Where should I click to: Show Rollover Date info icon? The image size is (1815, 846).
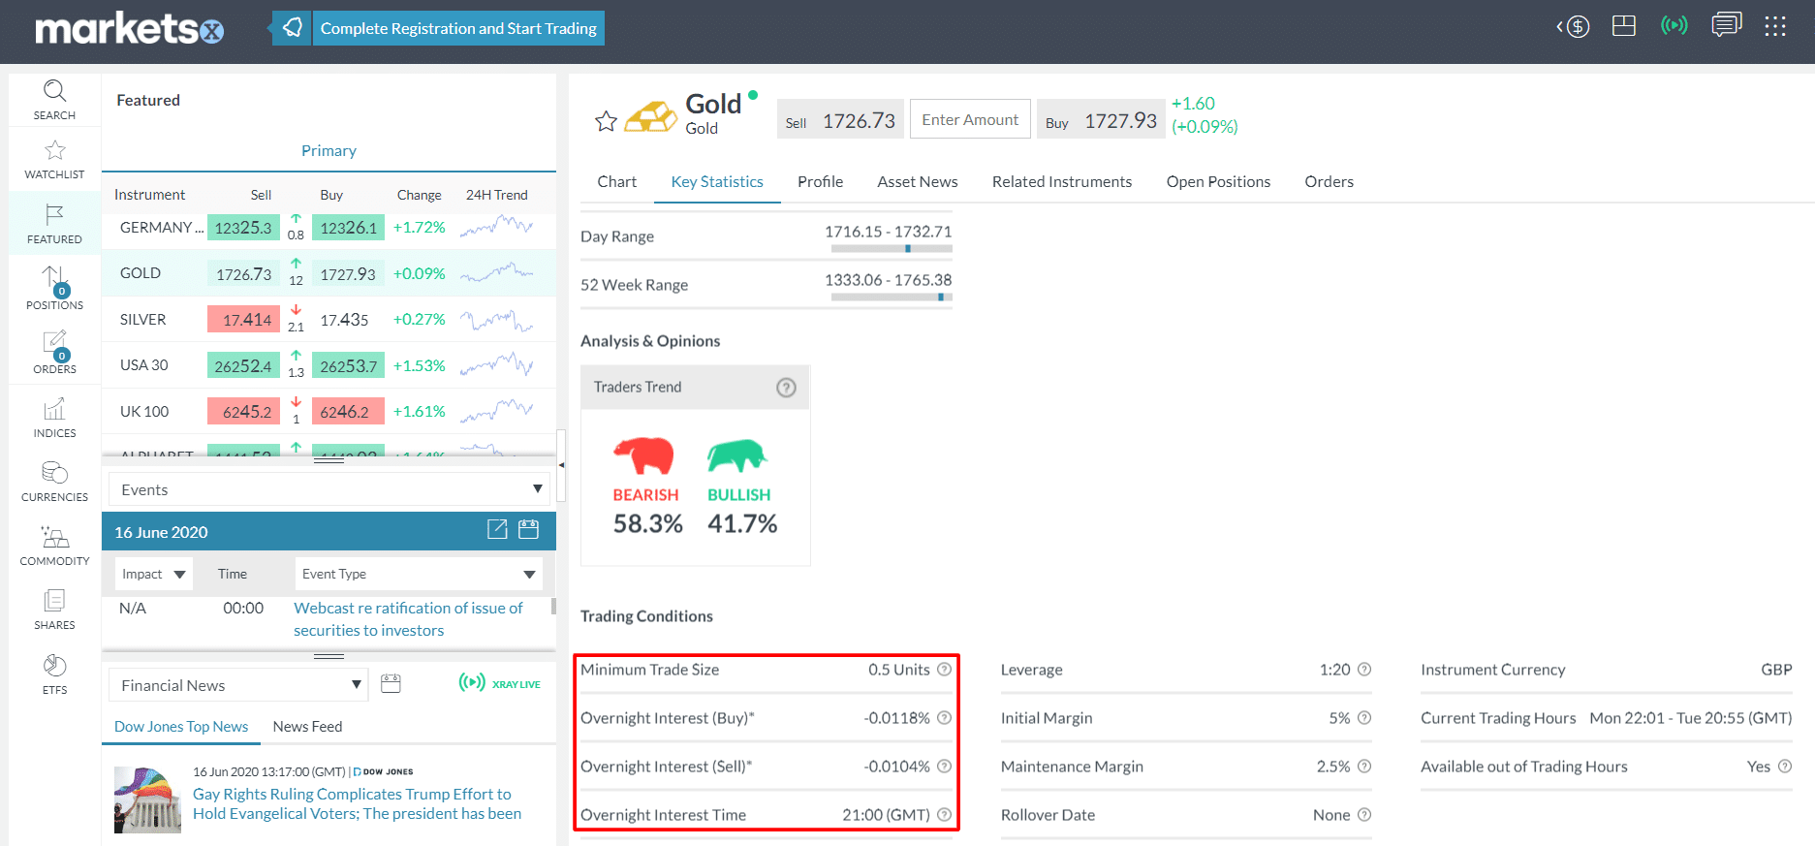coord(1364,814)
